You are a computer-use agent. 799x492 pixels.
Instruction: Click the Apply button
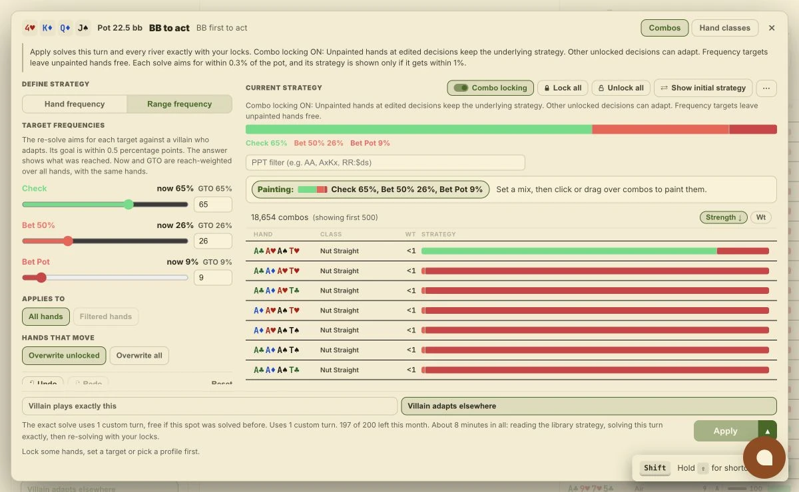[x=726, y=431]
